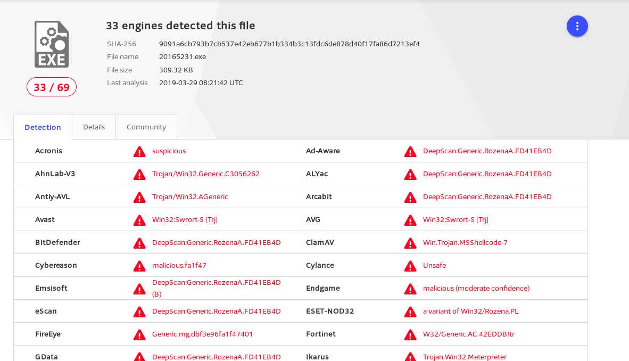The height and width of the screenshot is (361, 629).
Task: Click Trojan/Win32.AGeneric detection text
Action: coord(190,197)
